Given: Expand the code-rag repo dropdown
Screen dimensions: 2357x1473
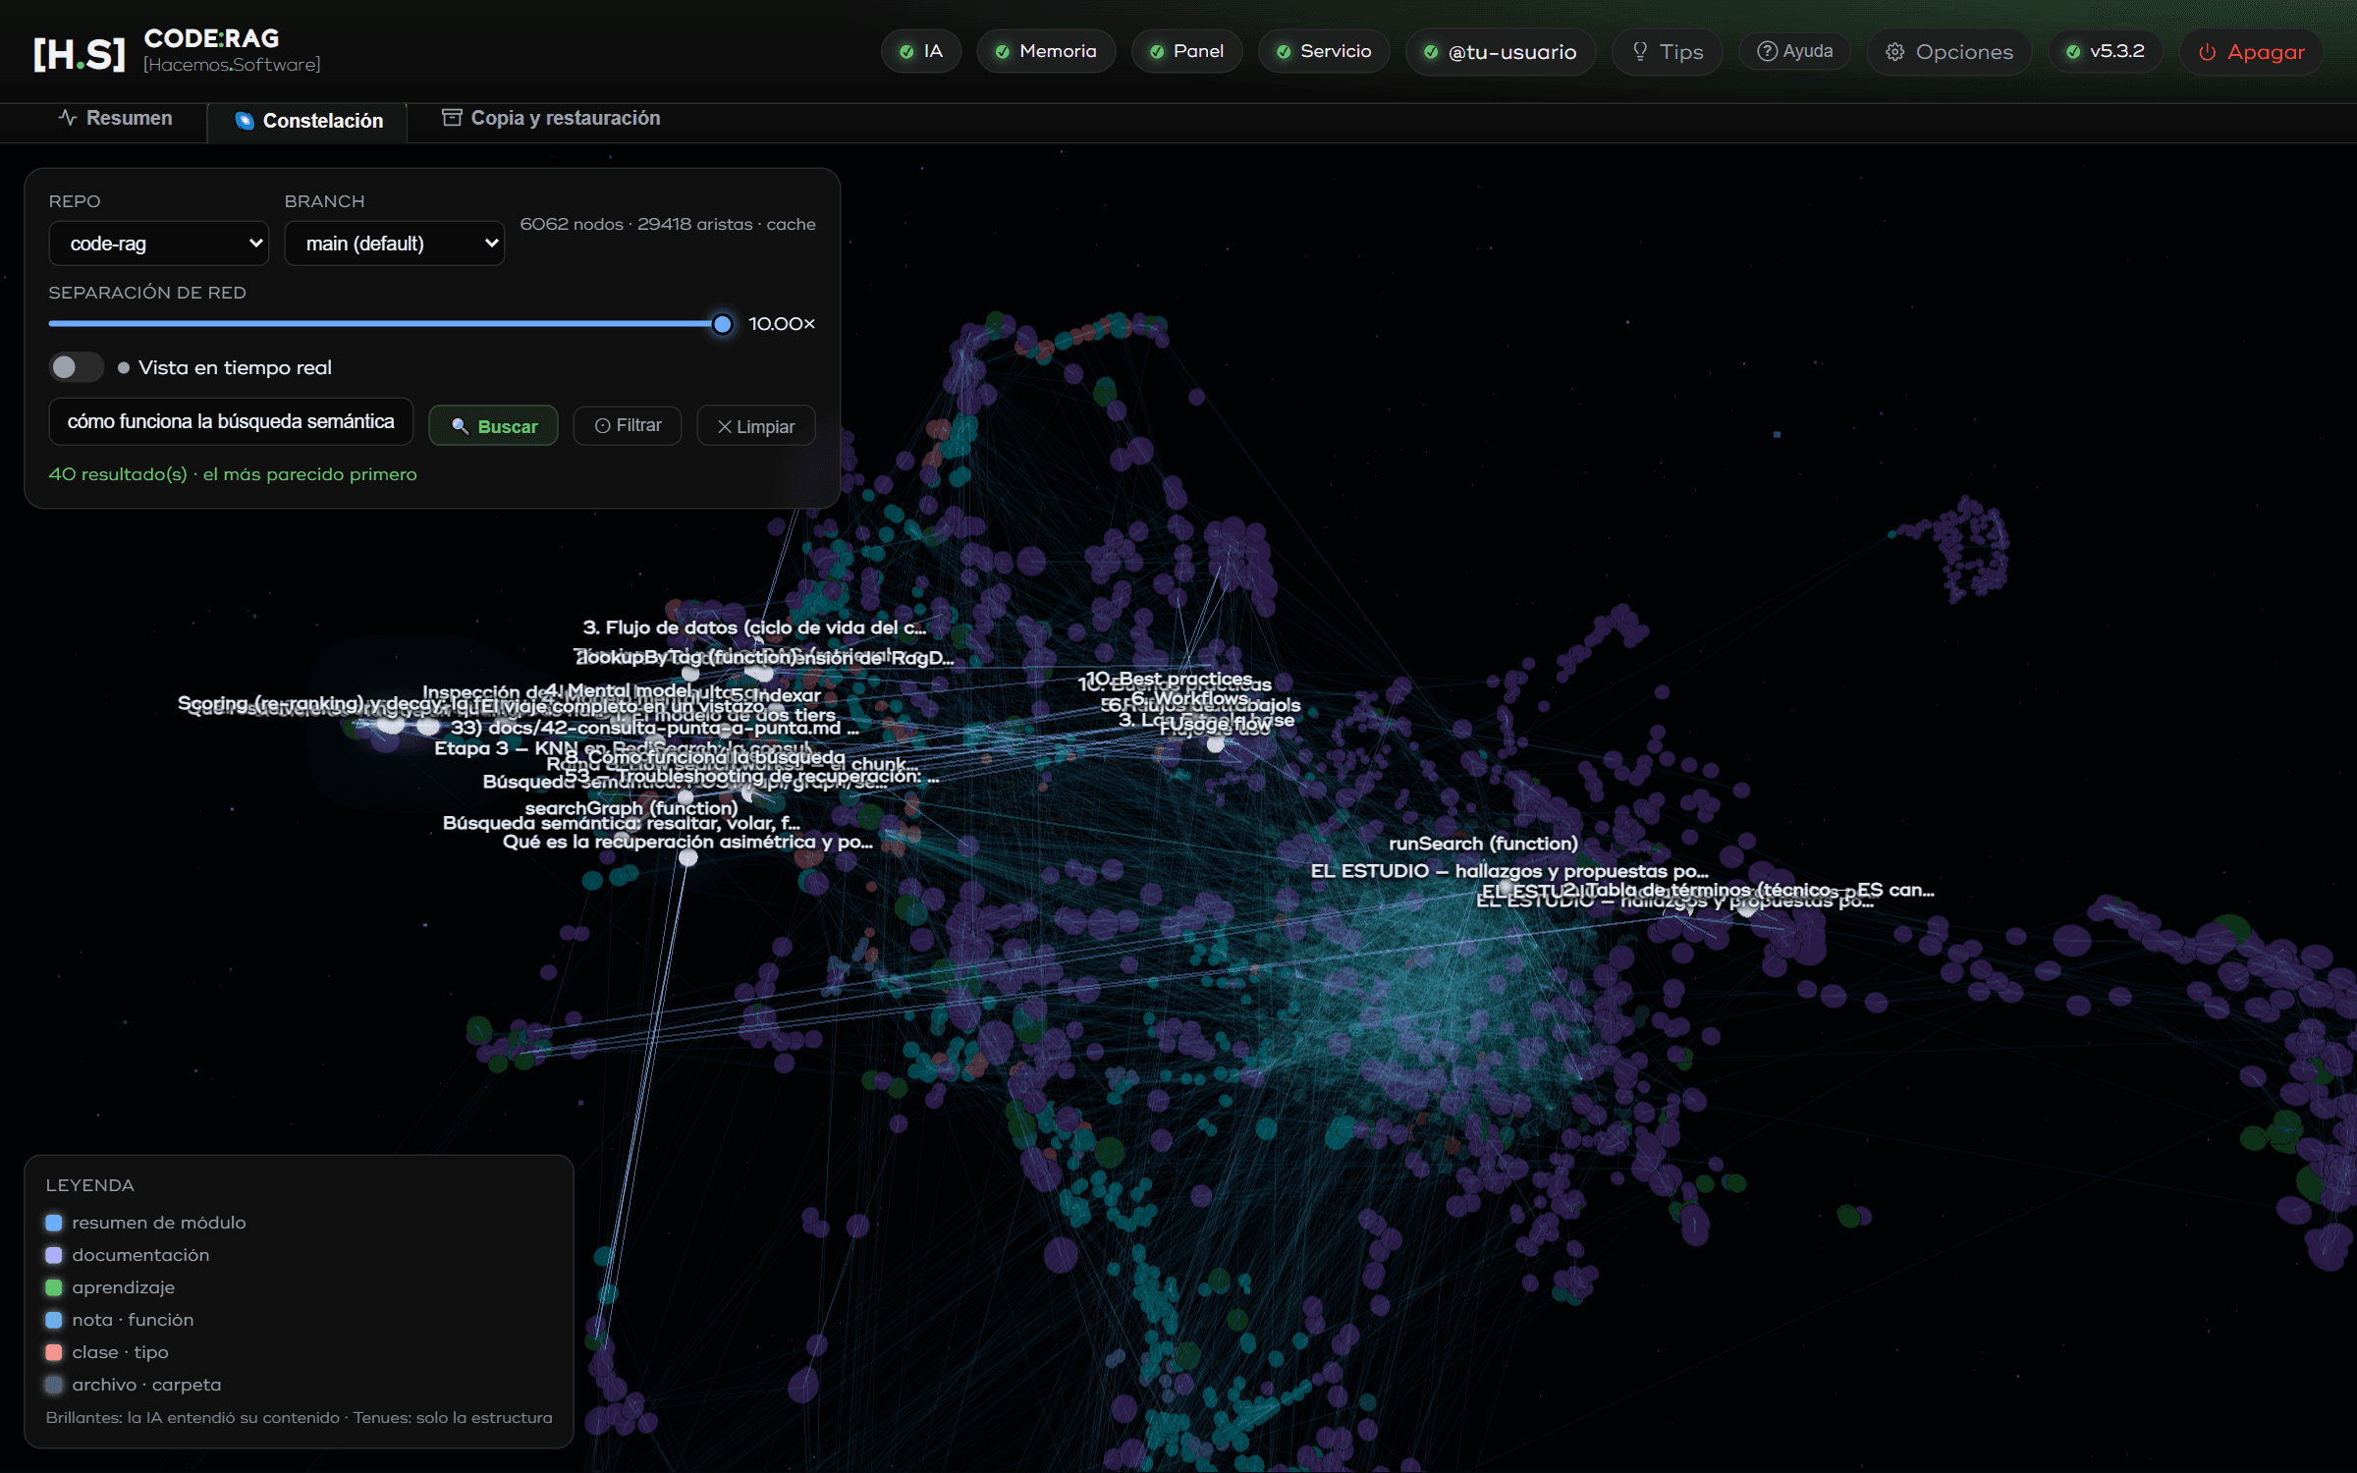Looking at the screenshot, I should (x=158, y=244).
